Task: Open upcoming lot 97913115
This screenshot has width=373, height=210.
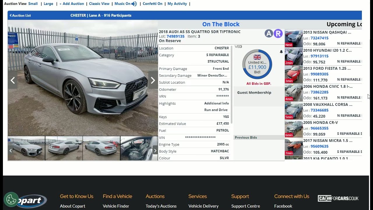Action: click(319, 56)
